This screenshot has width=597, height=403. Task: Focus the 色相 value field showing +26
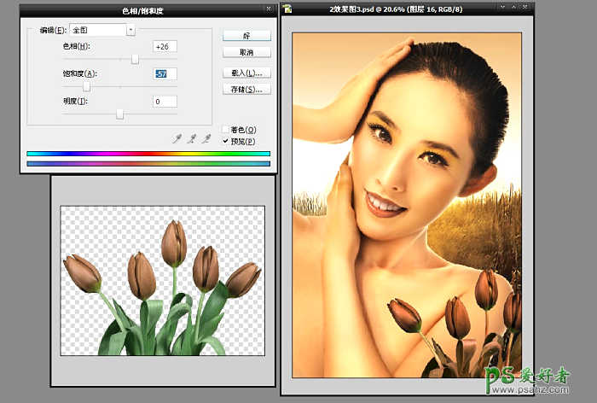tap(165, 46)
